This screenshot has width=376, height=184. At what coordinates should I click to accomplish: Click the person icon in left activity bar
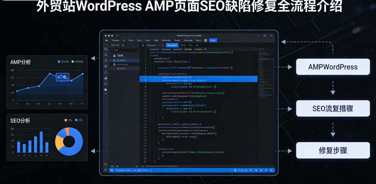tap(106, 60)
